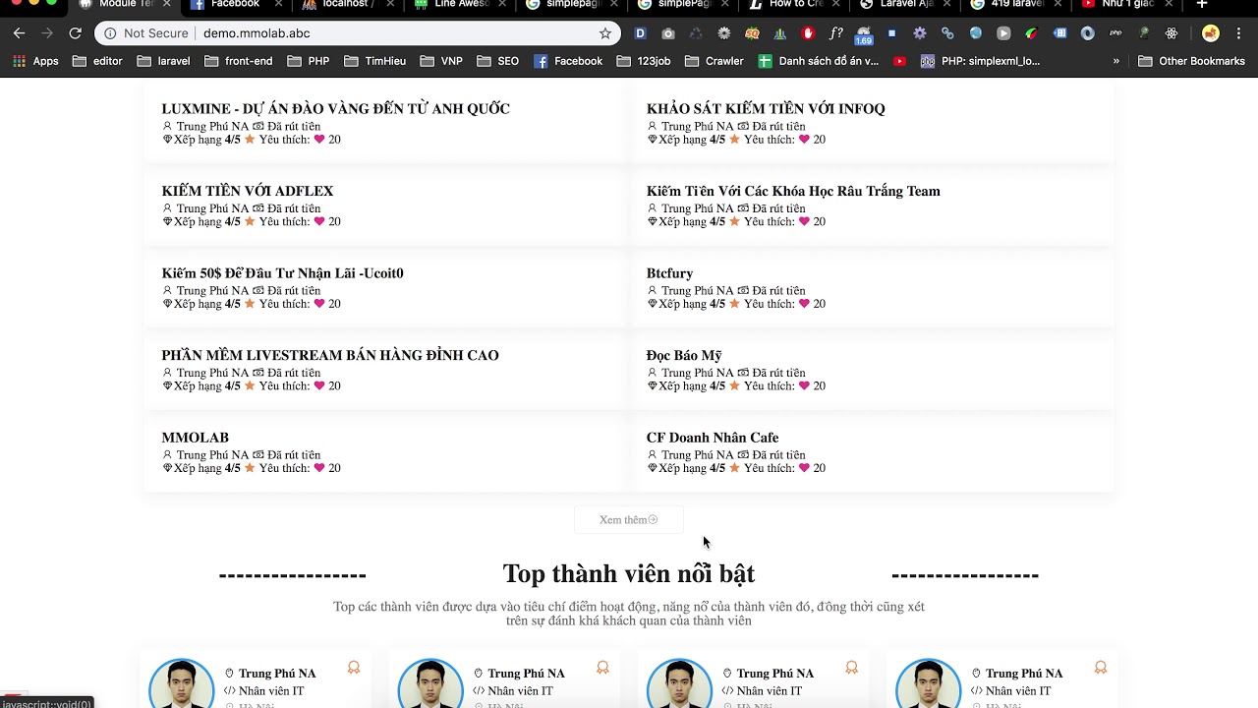Open the Danh sách đồ án bookmark
Viewport: 1258px width, 708px height.
tap(819, 61)
